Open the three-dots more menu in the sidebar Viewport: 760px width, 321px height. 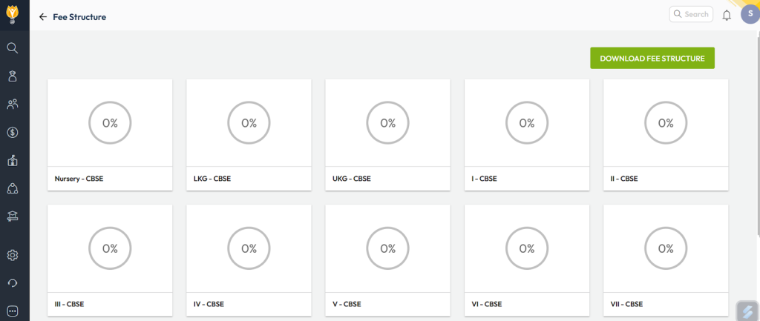coord(13,311)
